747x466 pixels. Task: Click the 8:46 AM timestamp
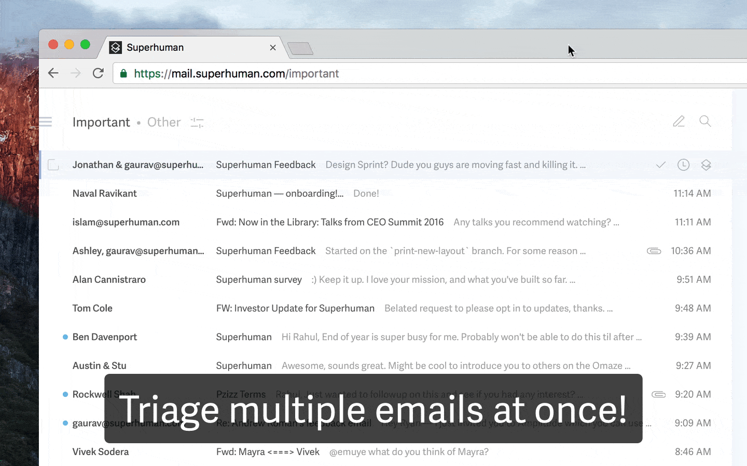tap(693, 452)
